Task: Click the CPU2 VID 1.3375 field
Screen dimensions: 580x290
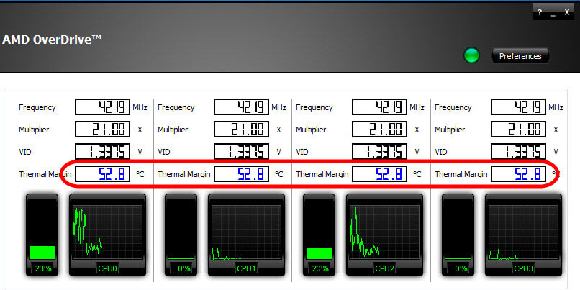Action: click(379, 152)
